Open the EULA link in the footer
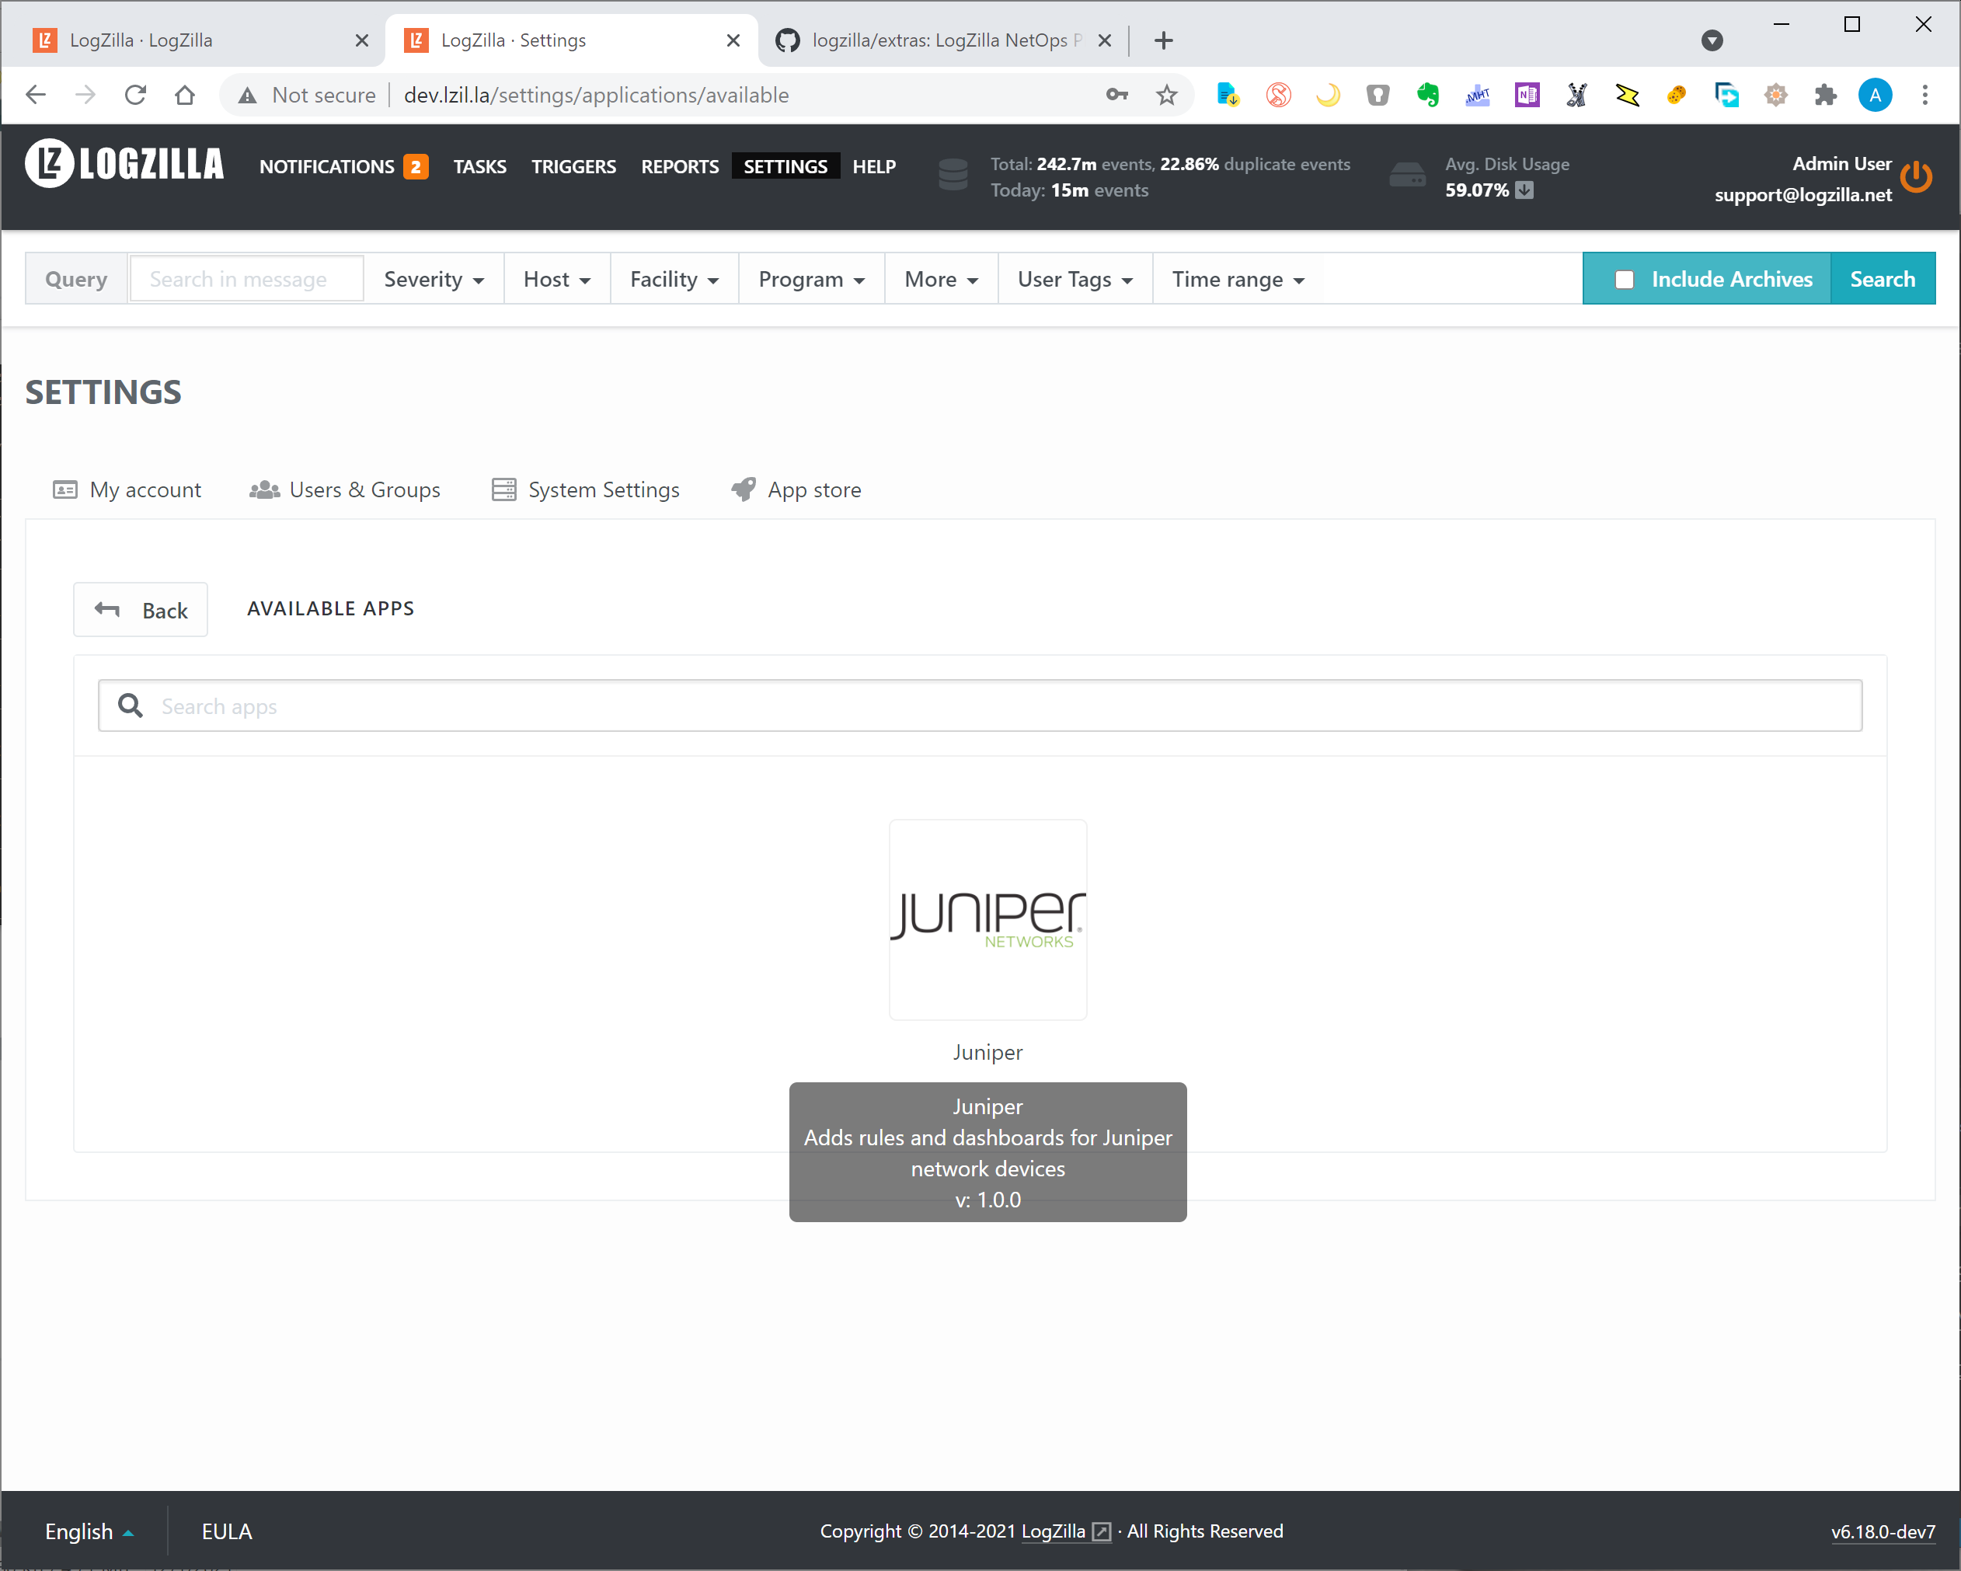This screenshot has height=1571, width=1961. pos(227,1531)
